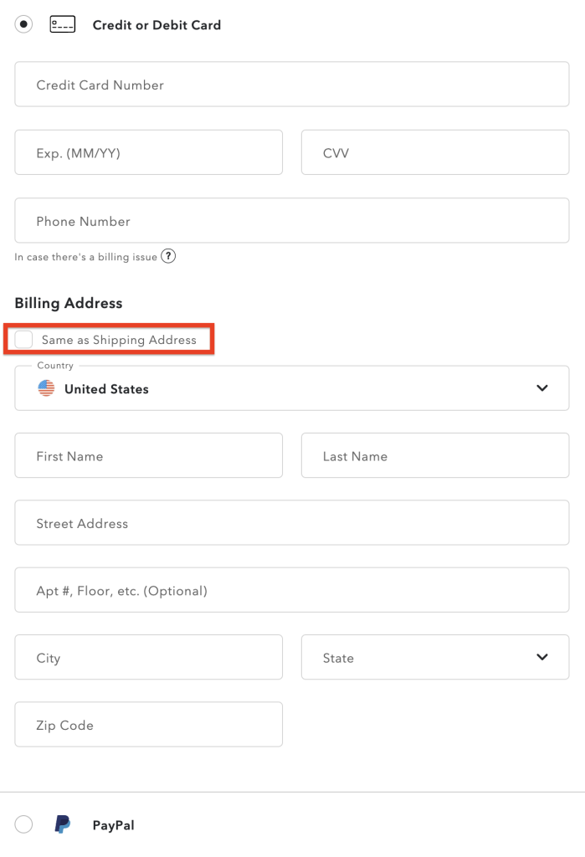The image size is (585, 857).
Task: Choose the PayPal radio button
Action: [x=23, y=825]
